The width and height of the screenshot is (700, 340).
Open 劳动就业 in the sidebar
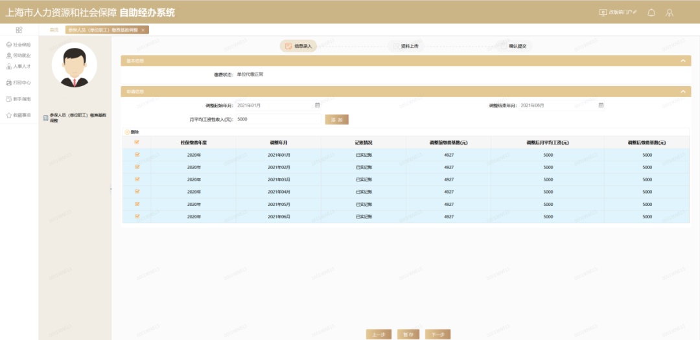[x=19, y=55]
